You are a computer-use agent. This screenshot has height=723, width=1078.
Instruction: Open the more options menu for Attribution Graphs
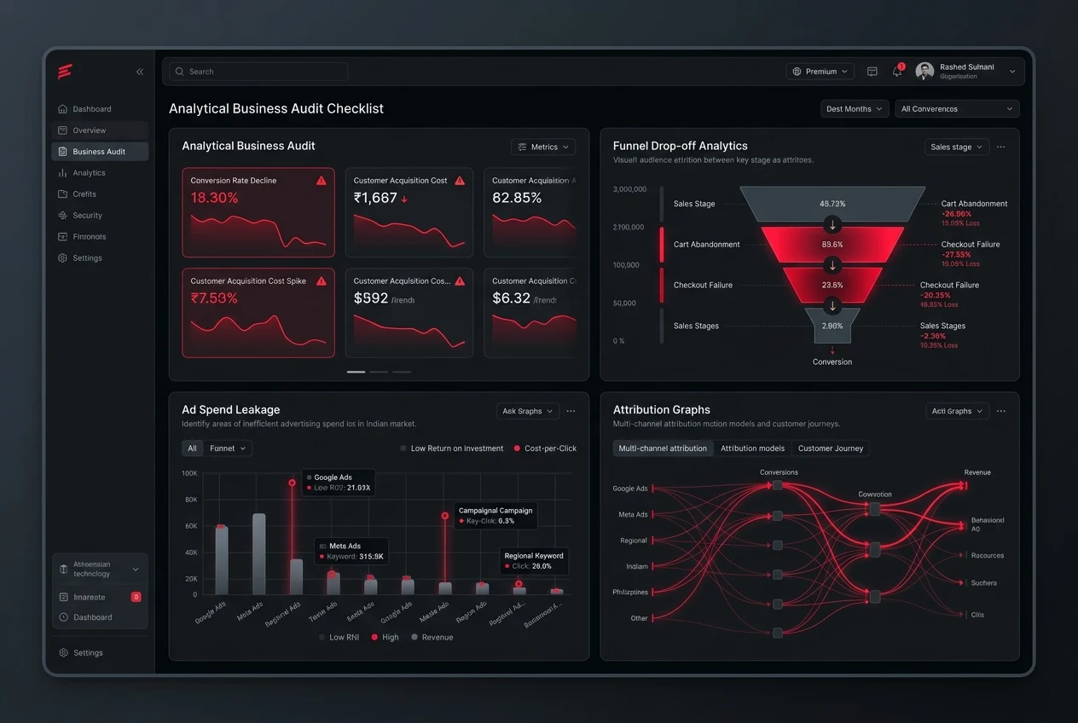[1001, 411]
